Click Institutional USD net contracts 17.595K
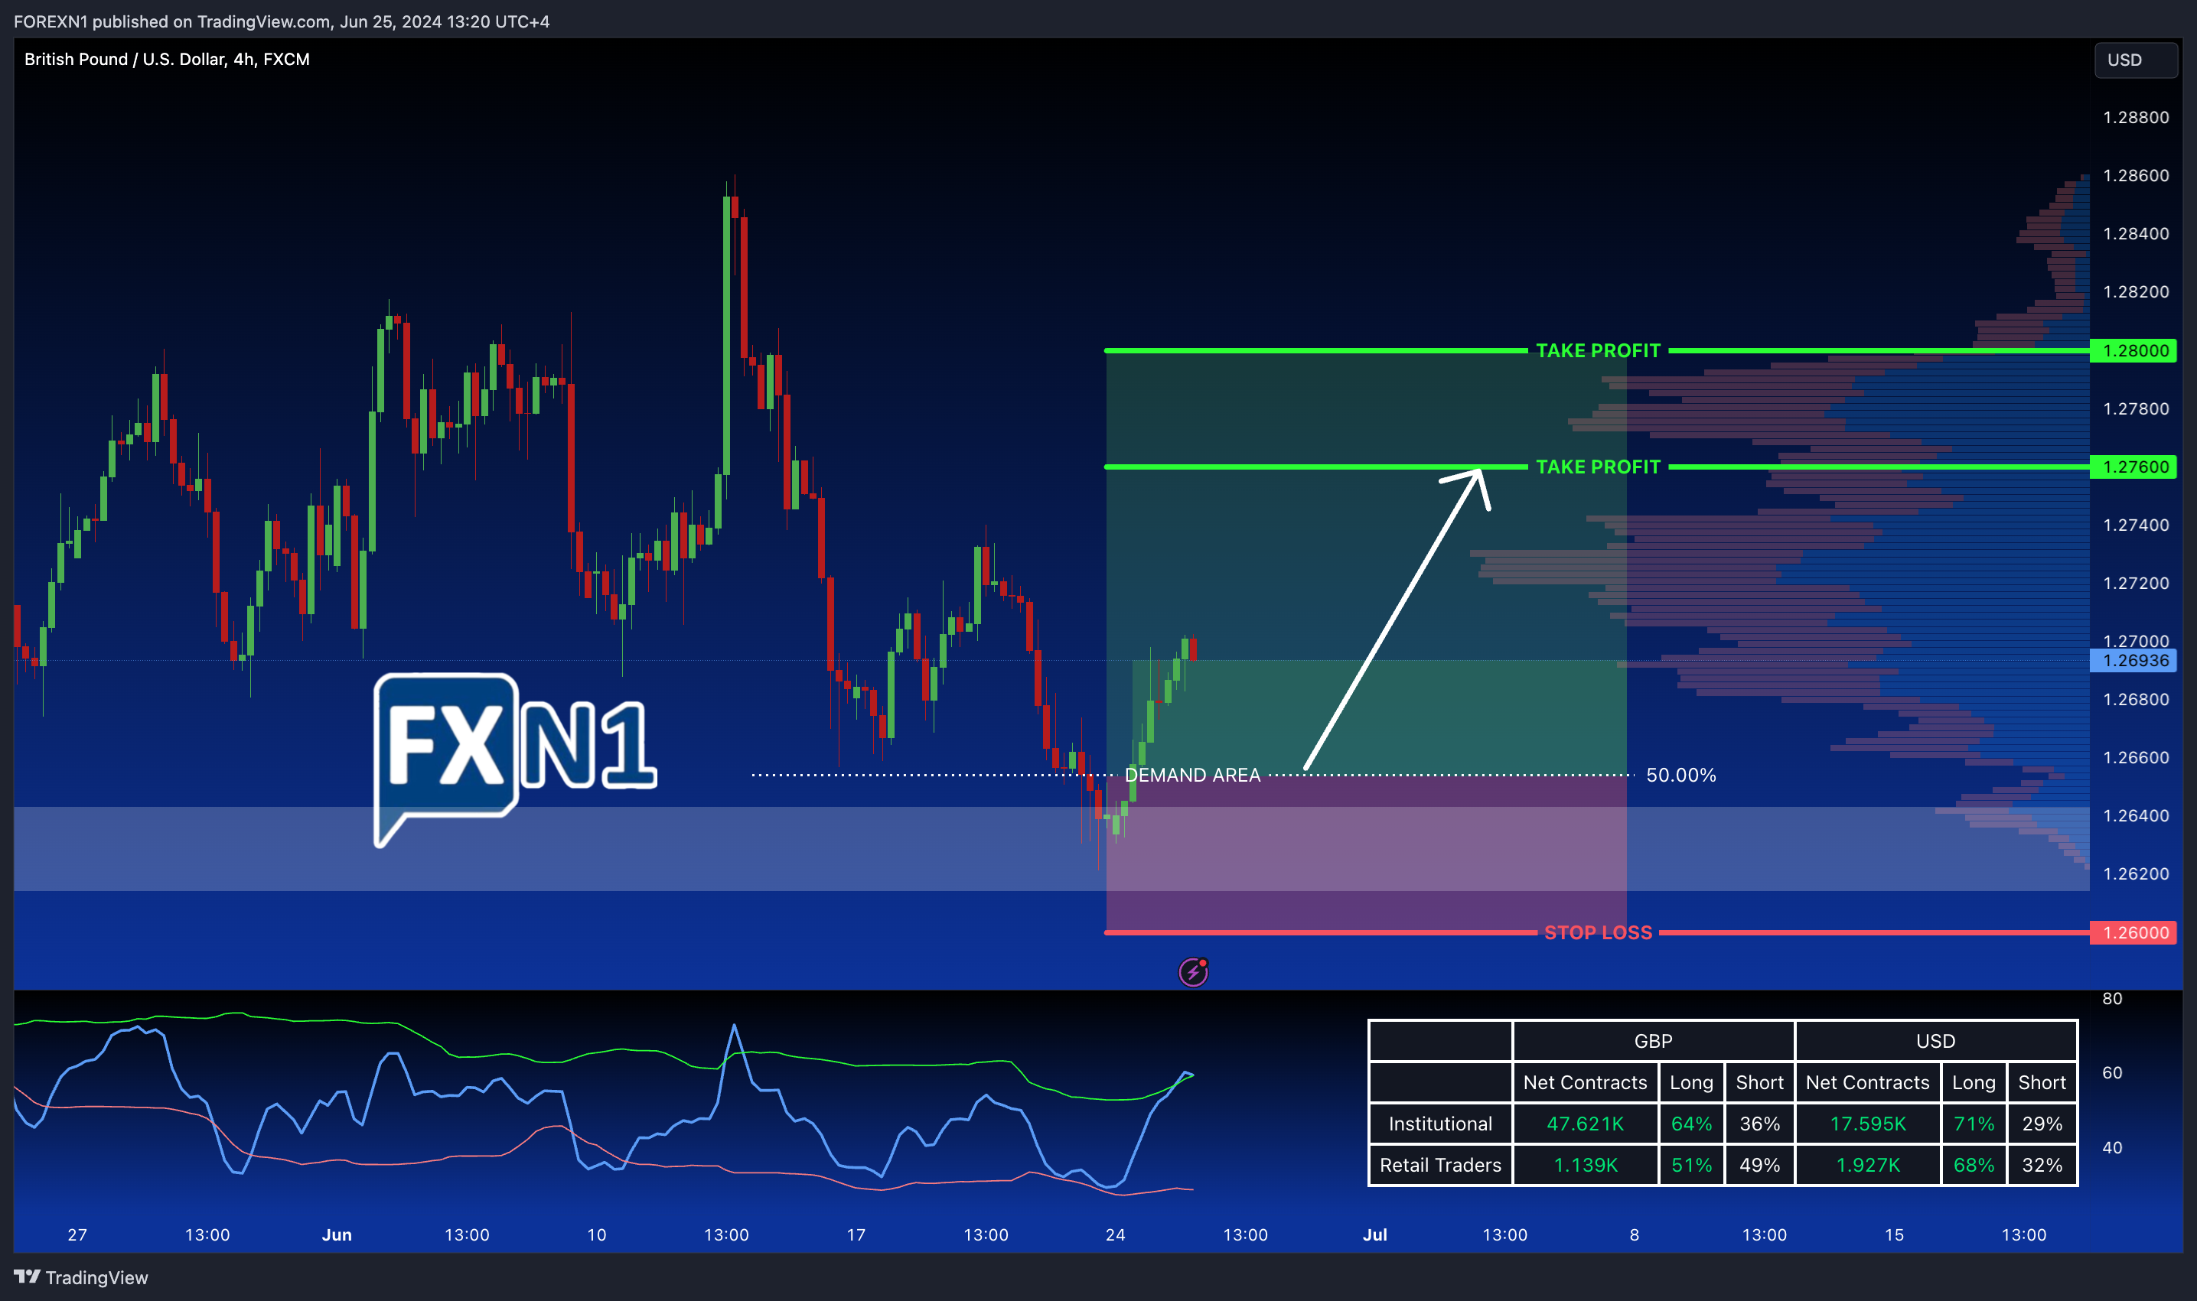2197x1301 pixels. [1868, 1123]
